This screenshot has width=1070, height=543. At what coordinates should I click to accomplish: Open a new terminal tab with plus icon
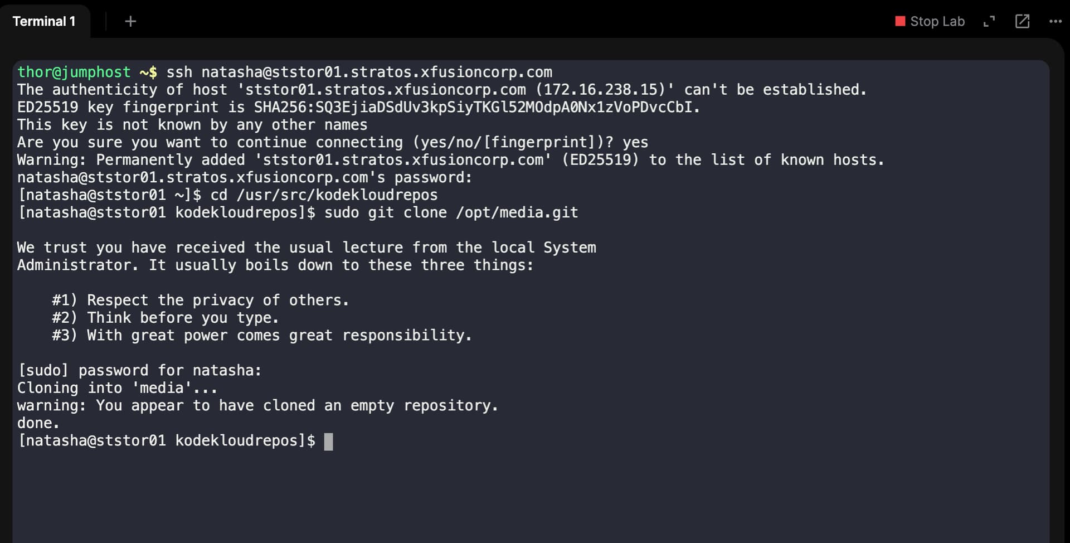(x=130, y=21)
